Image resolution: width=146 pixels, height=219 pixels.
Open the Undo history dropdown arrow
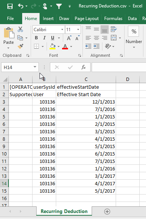(26, 6)
